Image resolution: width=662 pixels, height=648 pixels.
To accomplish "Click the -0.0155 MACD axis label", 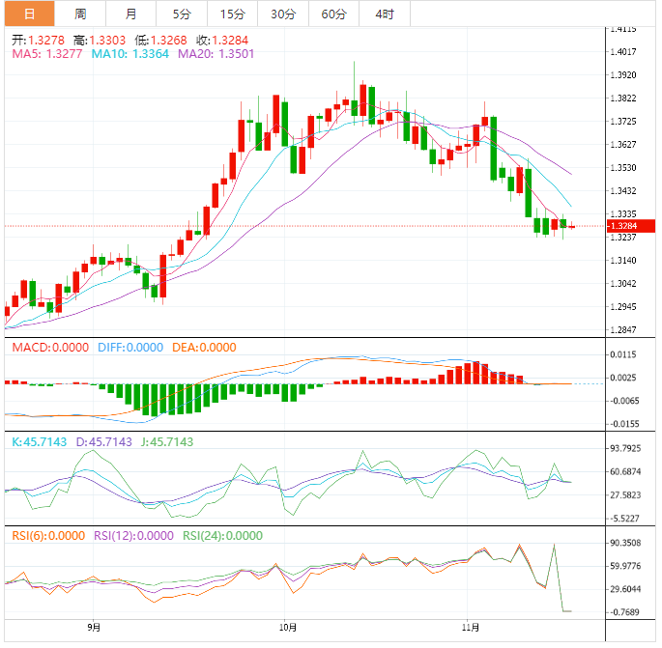I will (x=623, y=424).
